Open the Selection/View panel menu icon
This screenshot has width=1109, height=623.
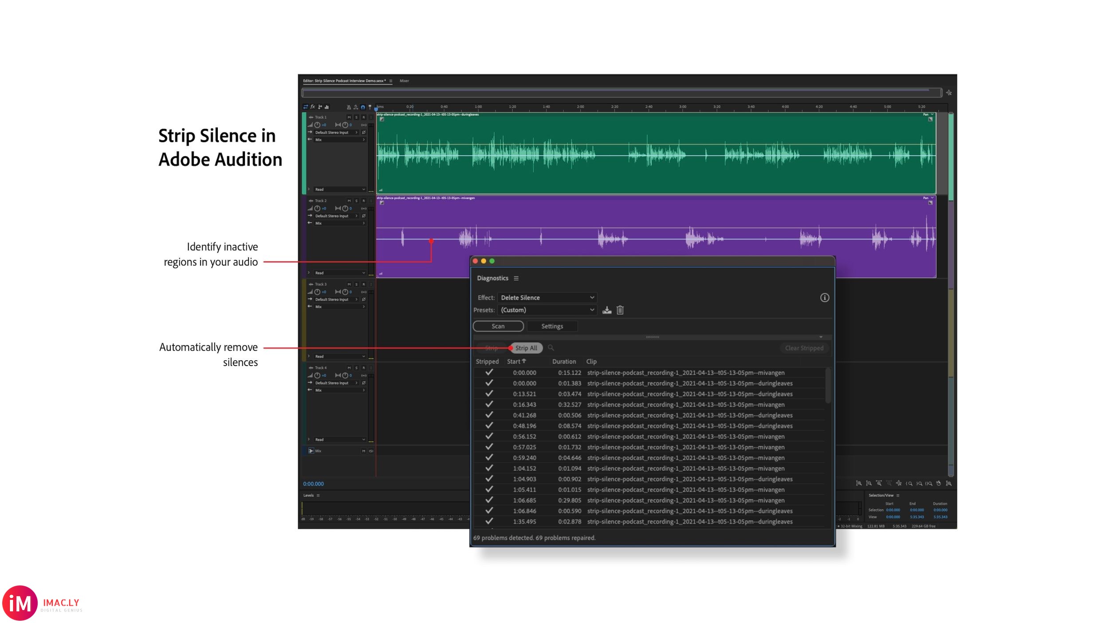(x=898, y=495)
